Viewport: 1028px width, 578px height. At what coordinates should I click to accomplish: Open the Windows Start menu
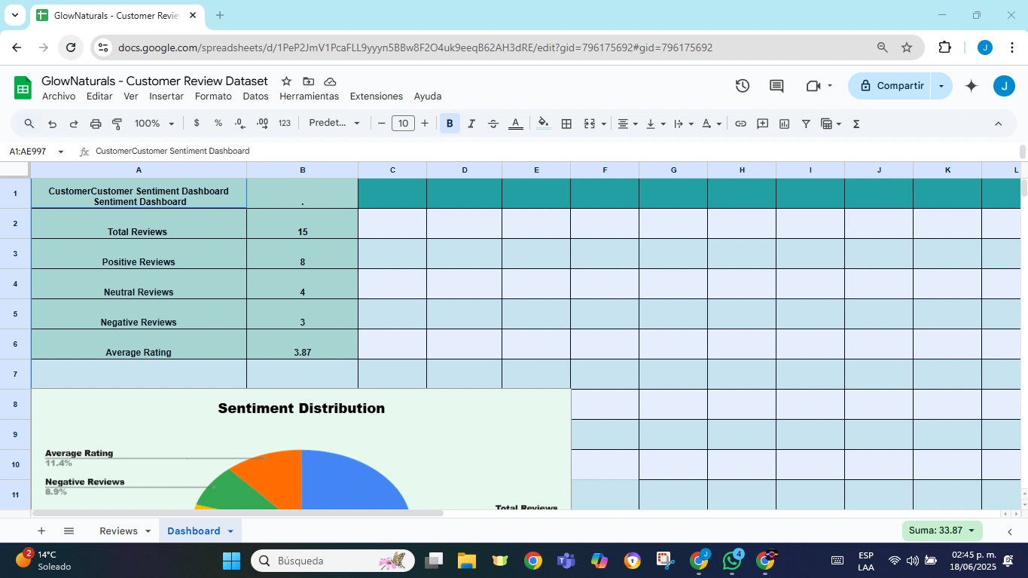(231, 561)
